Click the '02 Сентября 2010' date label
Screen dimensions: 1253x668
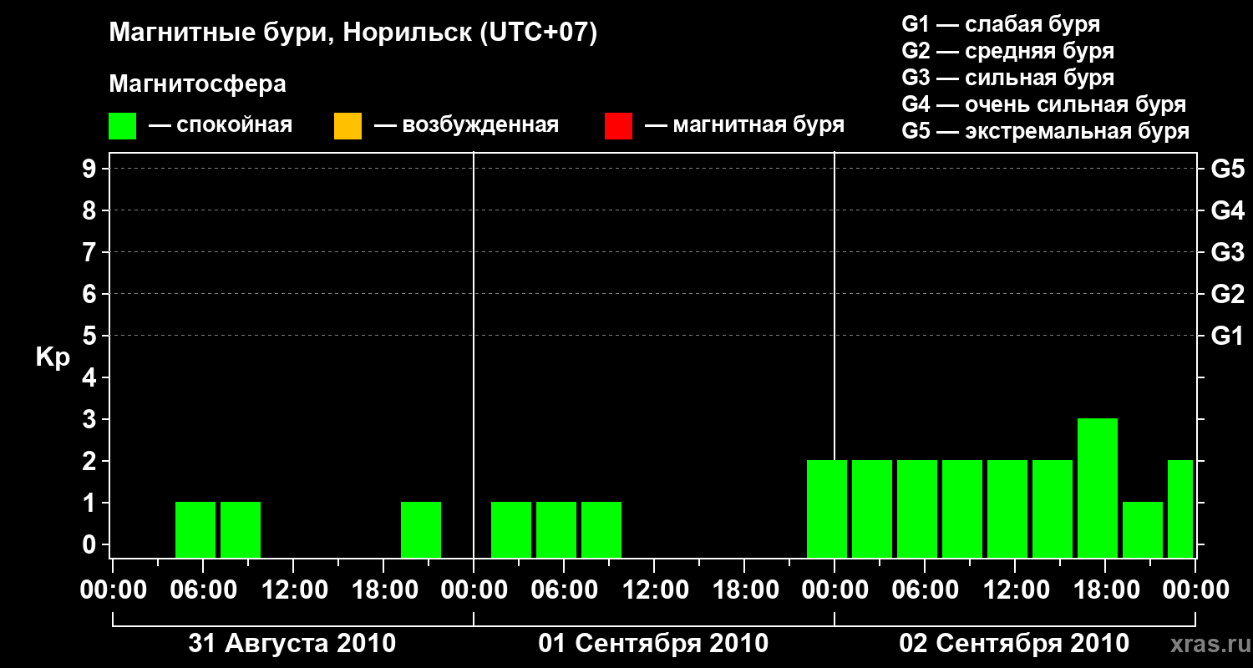(1014, 644)
